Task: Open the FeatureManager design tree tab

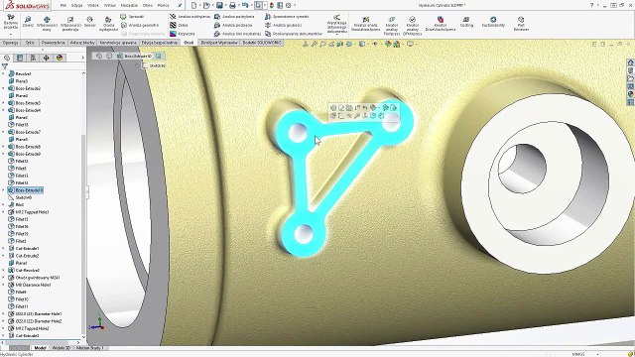Action: pyautogui.click(x=7, y=58)
